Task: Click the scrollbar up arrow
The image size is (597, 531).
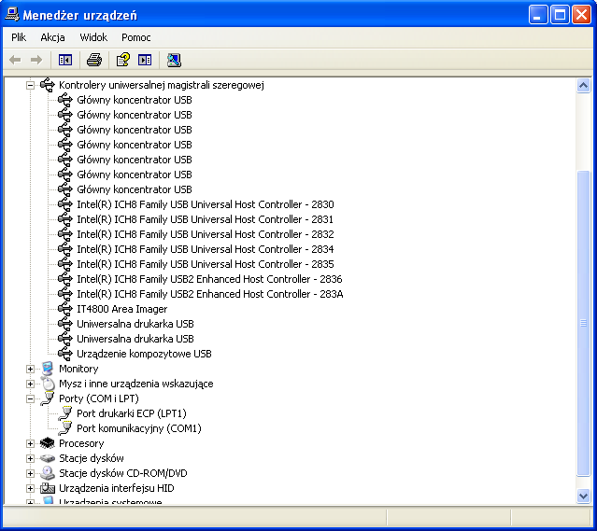Action: [583, 85]
